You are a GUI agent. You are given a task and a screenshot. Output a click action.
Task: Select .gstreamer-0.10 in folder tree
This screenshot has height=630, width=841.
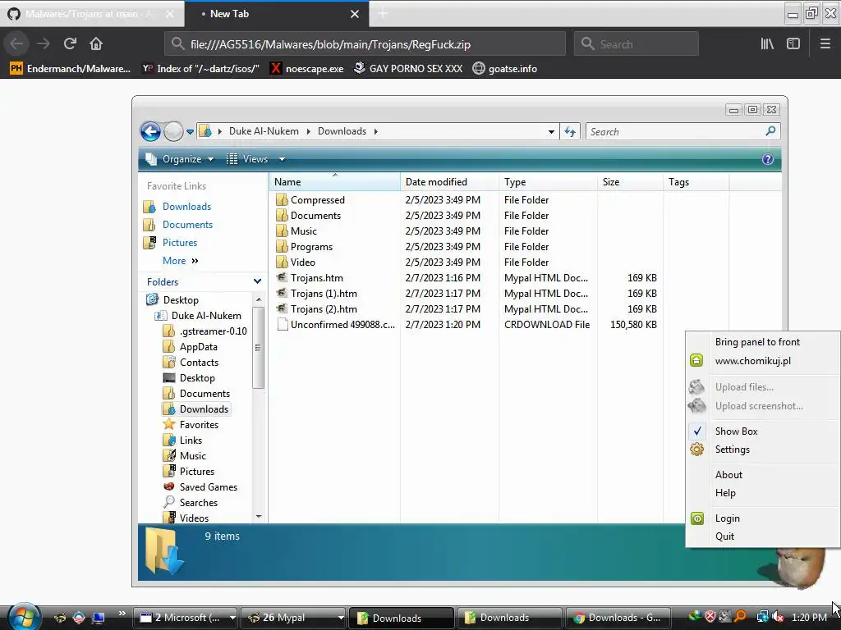[x=213, y=331]
